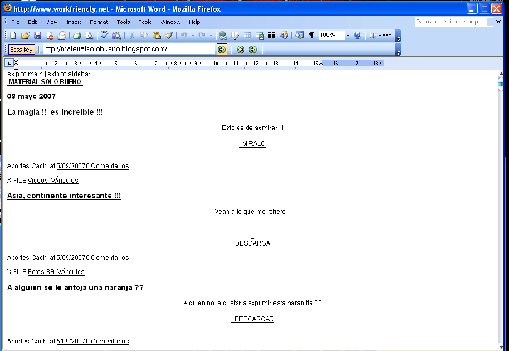Open the Format menu
The width and height of the screenshot is (509, 351).
99,22
